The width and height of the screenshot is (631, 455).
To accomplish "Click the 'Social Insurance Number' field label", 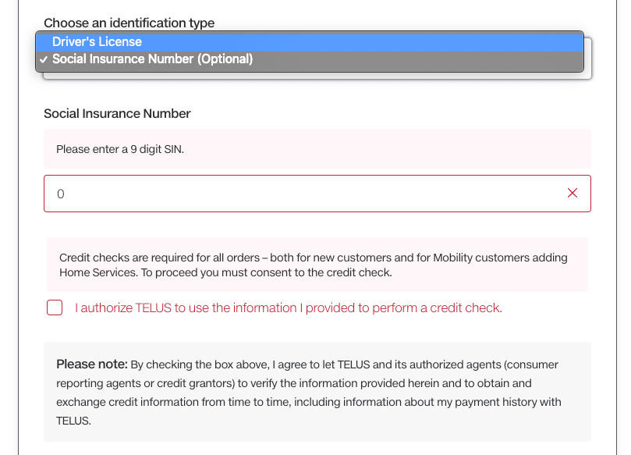I will 117,114.
